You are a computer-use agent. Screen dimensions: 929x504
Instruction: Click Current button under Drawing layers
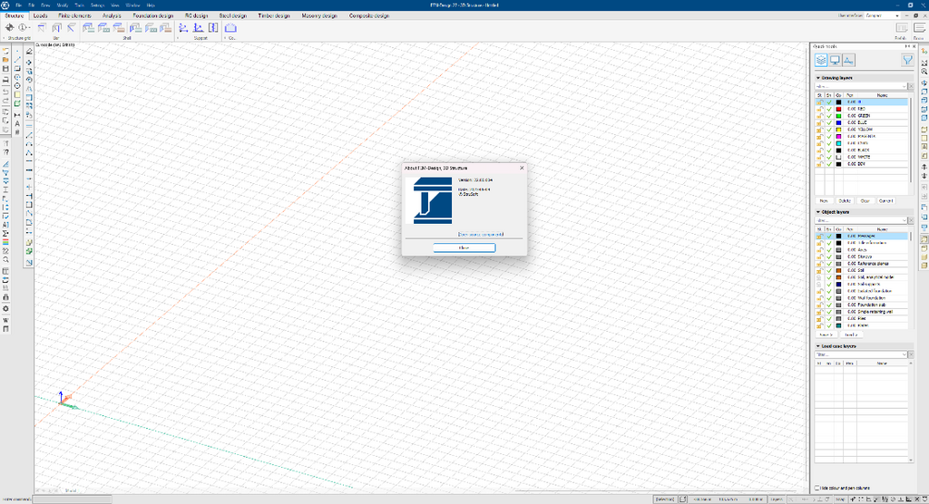(885, 200)
